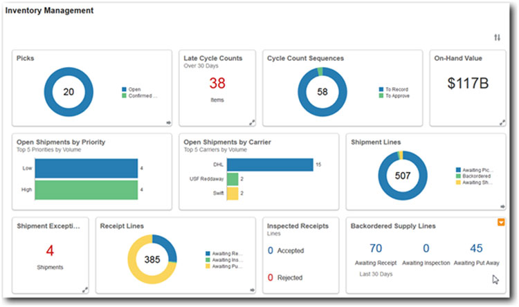This screenshot has height=307, width=519.
Task: Click arrow icon on Cycle Count Sequences card
Action: click(419, 123)
